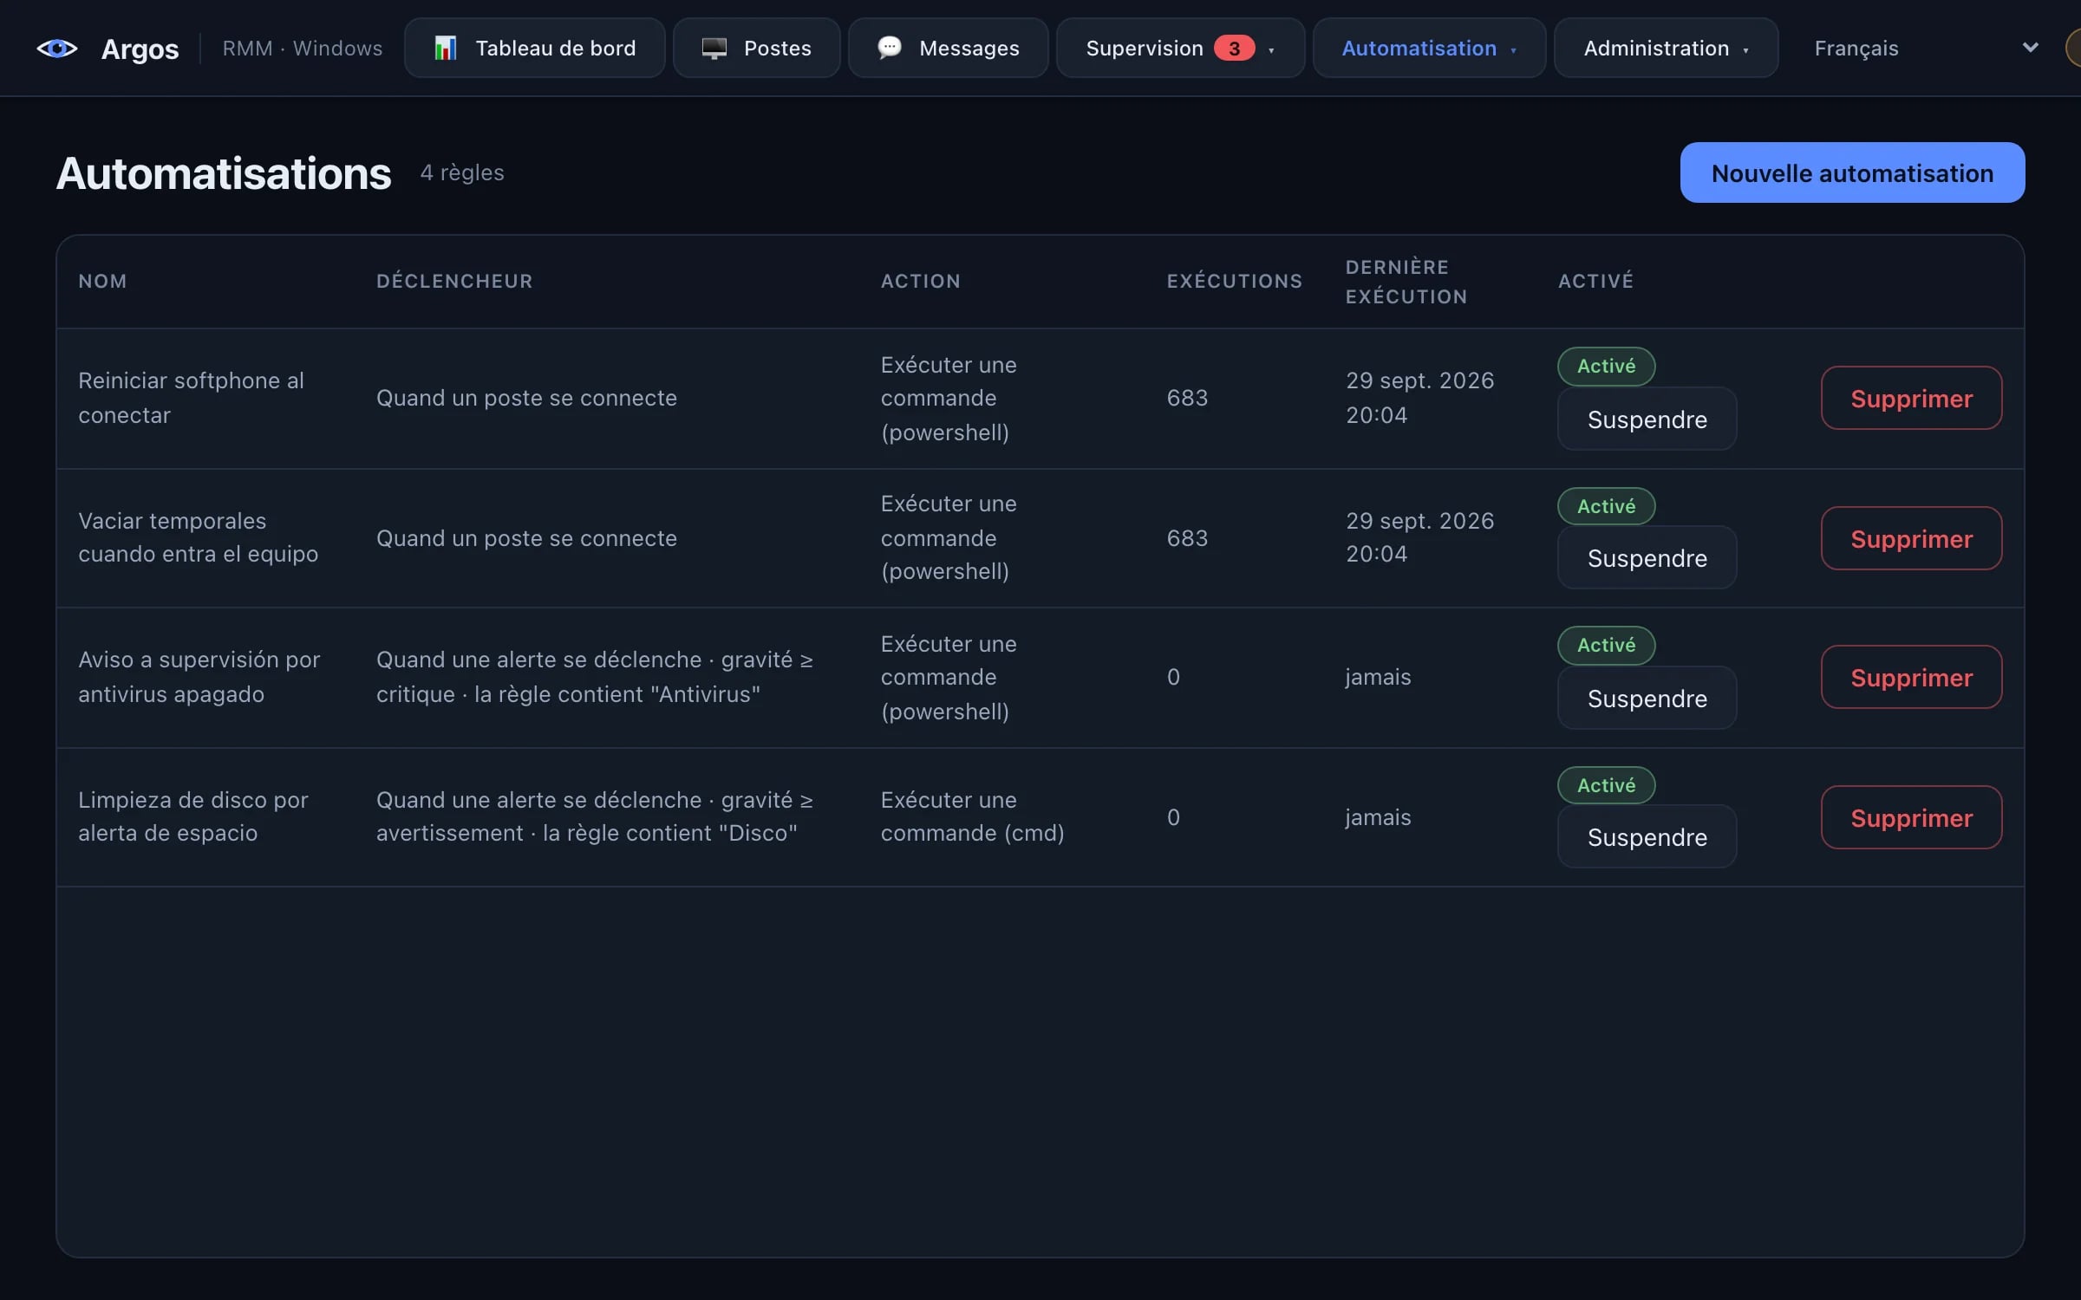
Task: Click the 4 règles count label
Action: pyautogui.click(x=462, y=172)
